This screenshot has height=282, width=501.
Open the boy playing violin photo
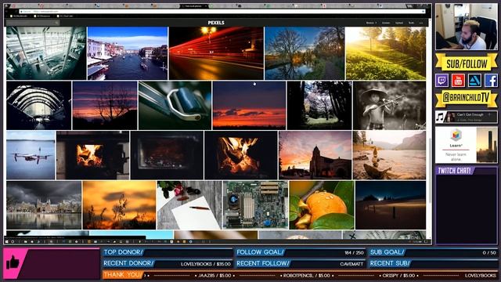point(390,105)
